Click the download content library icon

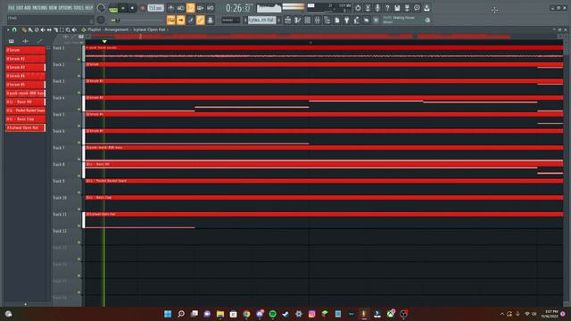[426, 8]
